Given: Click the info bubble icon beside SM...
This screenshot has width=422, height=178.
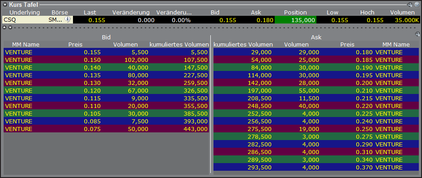Looking at the screenshot, I should (67, 19).
